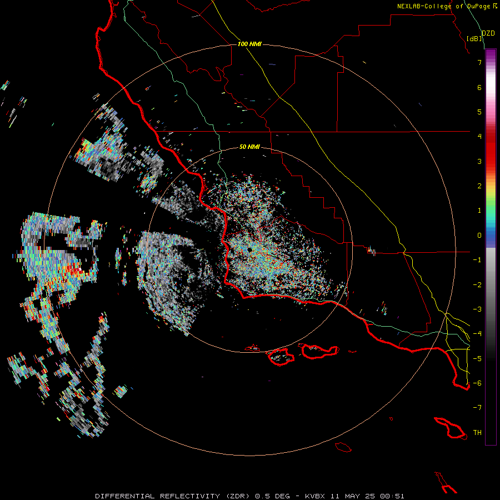Click the scale value -1 on the legend
Image resolution: width=500 pixels, height=500 pixels.
(x=477, y=260)
